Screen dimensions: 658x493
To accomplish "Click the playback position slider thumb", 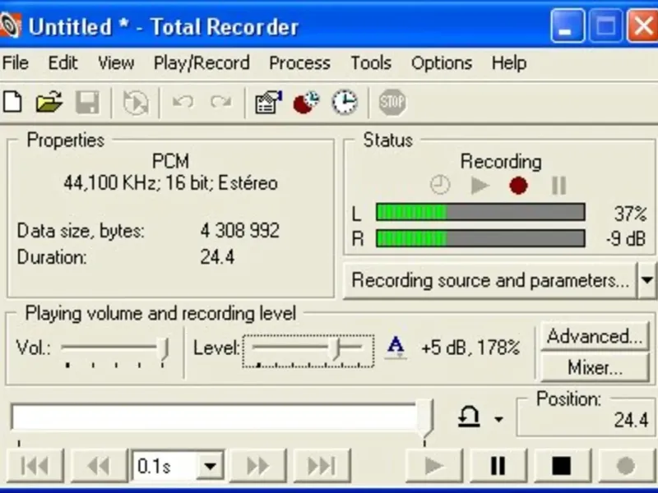I will point(424,418).
